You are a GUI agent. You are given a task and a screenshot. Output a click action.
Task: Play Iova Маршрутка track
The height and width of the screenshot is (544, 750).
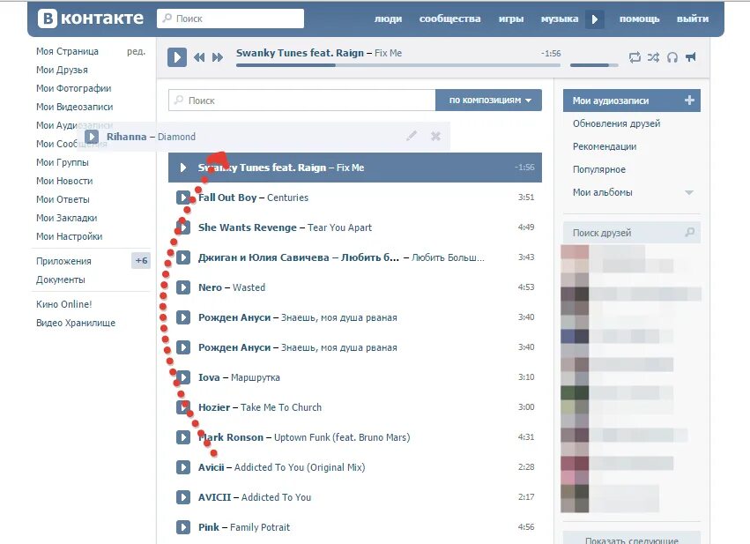pos(183,377)
